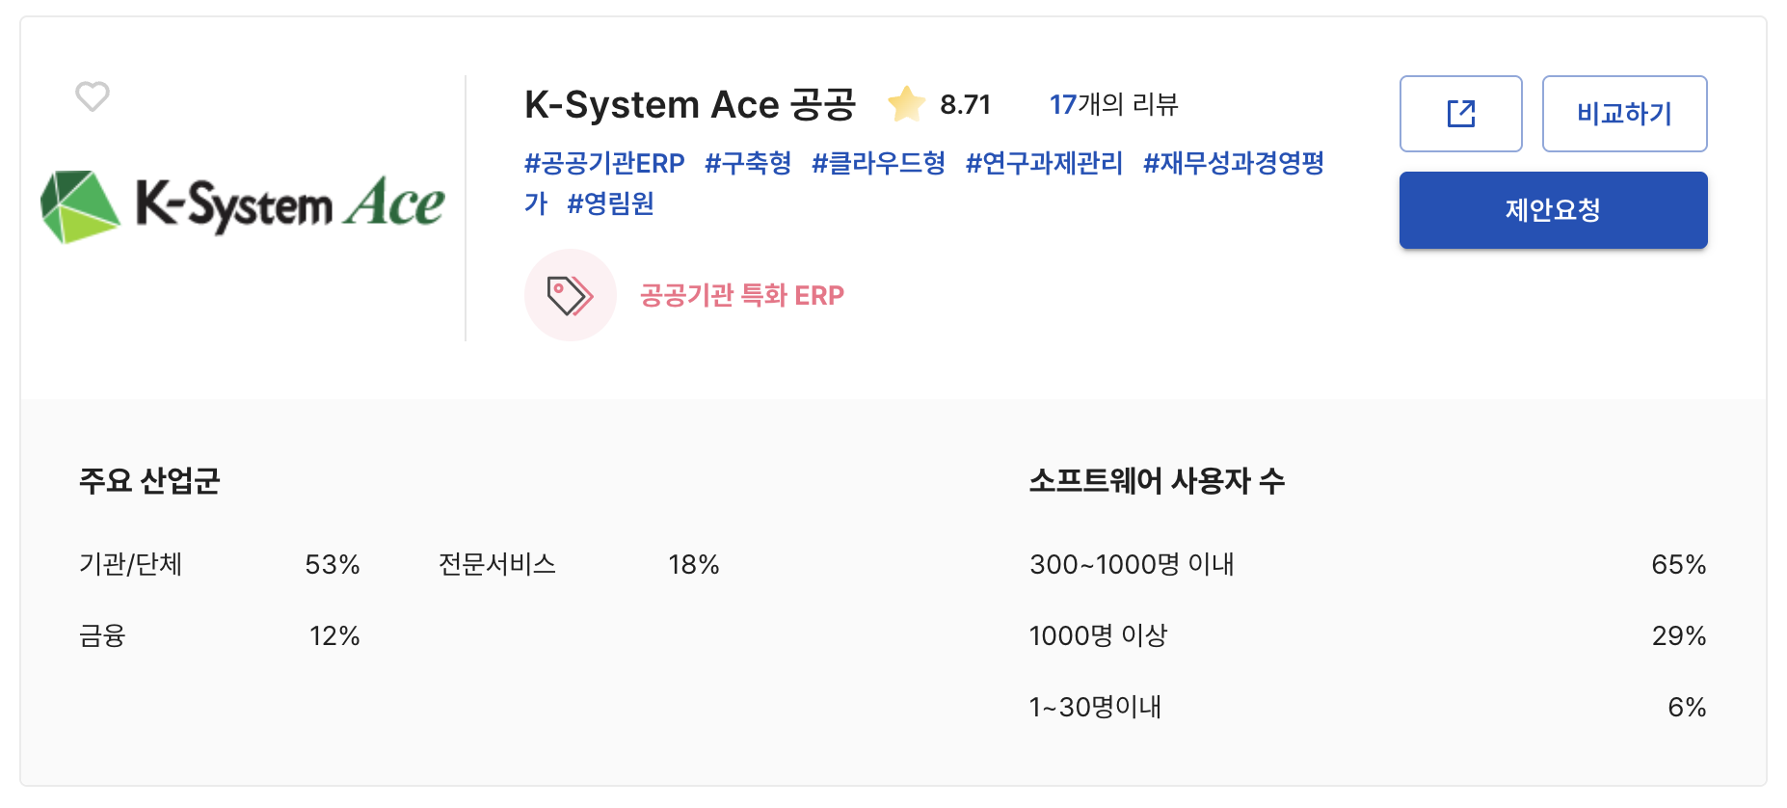This screenshot has height=808, width=1787.
Task: Click the share arrow inside the outlined button
Action: 1461,113
